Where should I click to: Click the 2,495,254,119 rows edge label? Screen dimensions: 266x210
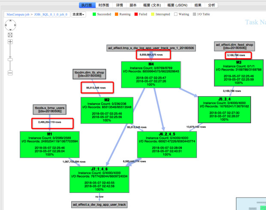pos(49,122)
